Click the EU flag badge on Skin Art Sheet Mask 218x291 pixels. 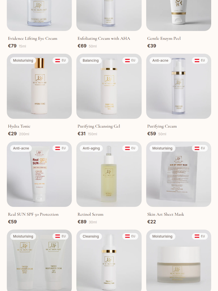pos(200,148)
